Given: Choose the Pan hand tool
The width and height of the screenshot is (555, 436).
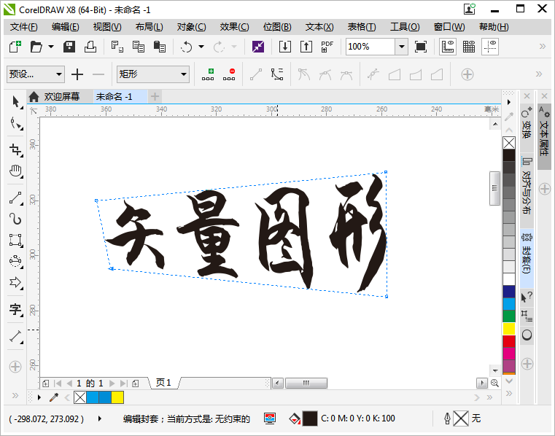Looking at the screenshot, I should click(x=15, y=172).
